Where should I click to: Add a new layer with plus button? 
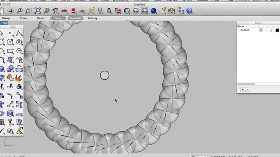243,89
